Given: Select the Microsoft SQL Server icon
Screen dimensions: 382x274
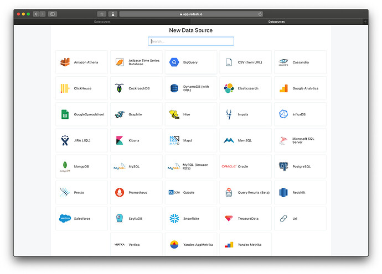Looking at the screenshot, I should (x=283, y=140).
